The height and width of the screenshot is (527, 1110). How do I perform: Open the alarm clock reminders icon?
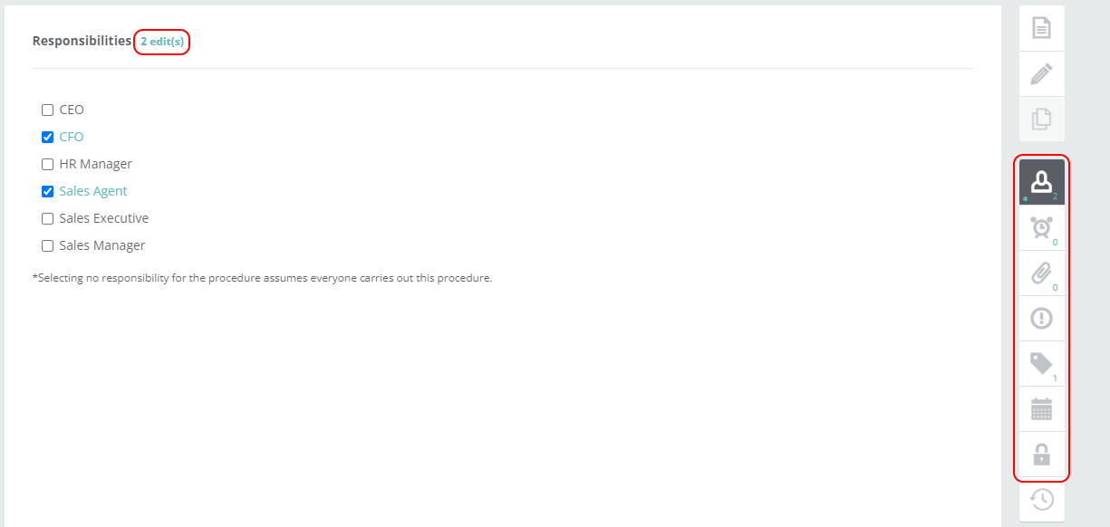(x=1042, y=227)
